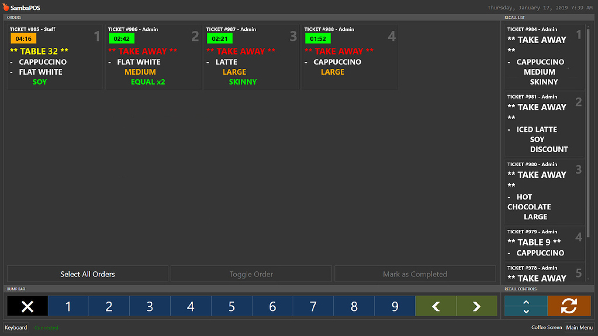Open the Main Menu

tap(579, 327)
